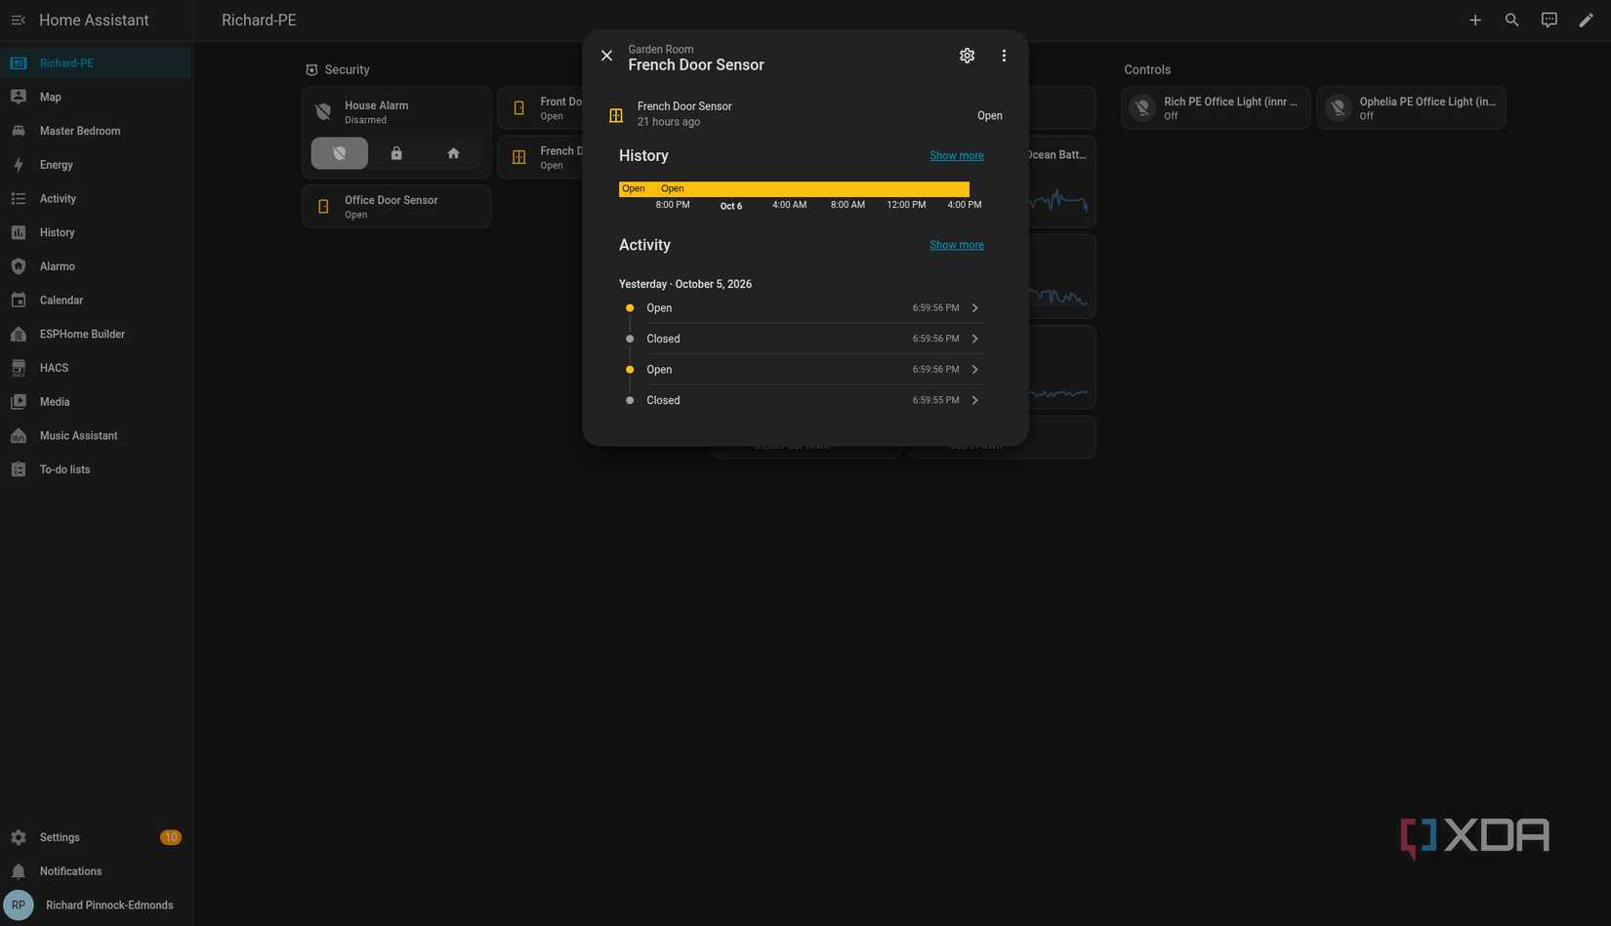Open the search icon in the header
Image resolution: width=1611 pixels, height=926 pixels.
tap(1511, 20)
